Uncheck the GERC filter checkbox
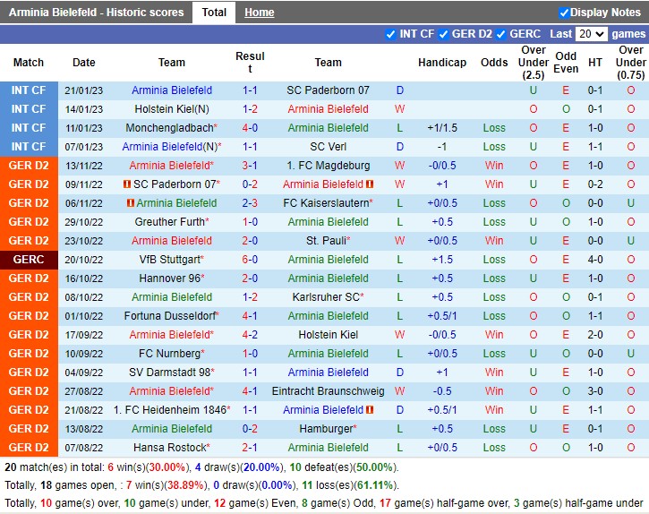This screenshot has width=649, height=514. pos(500,34)
